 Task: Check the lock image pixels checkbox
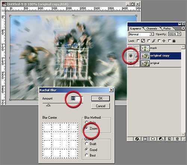pos(148,41)
